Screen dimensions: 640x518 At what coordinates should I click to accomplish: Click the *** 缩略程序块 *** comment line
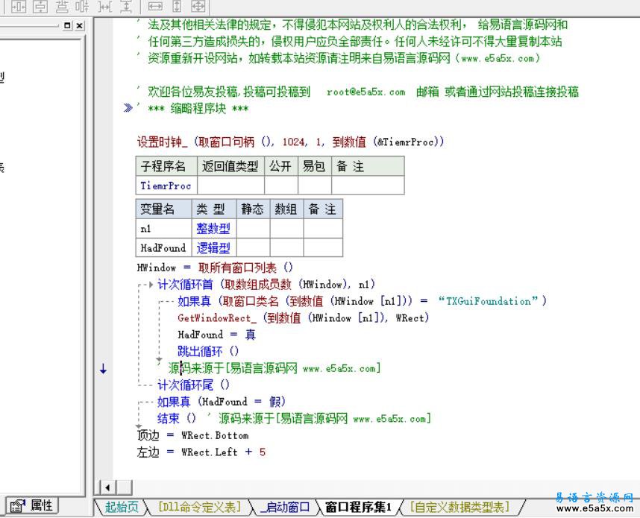click(198, 109)
